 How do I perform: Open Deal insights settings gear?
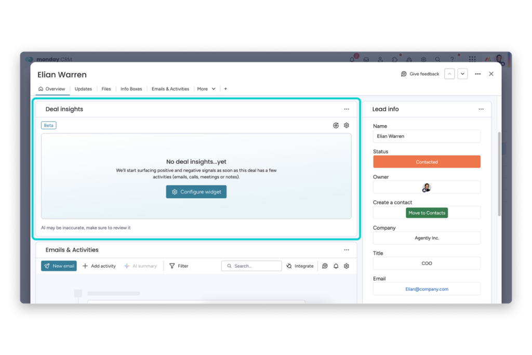pos(347,126)
